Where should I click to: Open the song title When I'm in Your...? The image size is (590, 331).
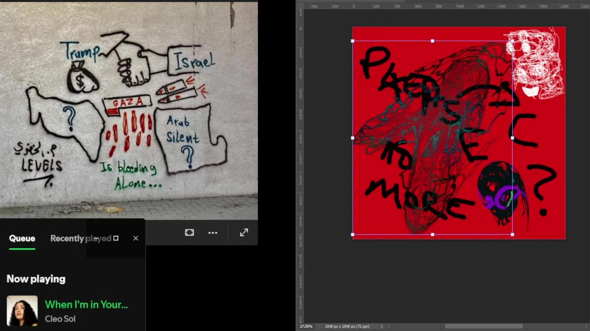86,304
